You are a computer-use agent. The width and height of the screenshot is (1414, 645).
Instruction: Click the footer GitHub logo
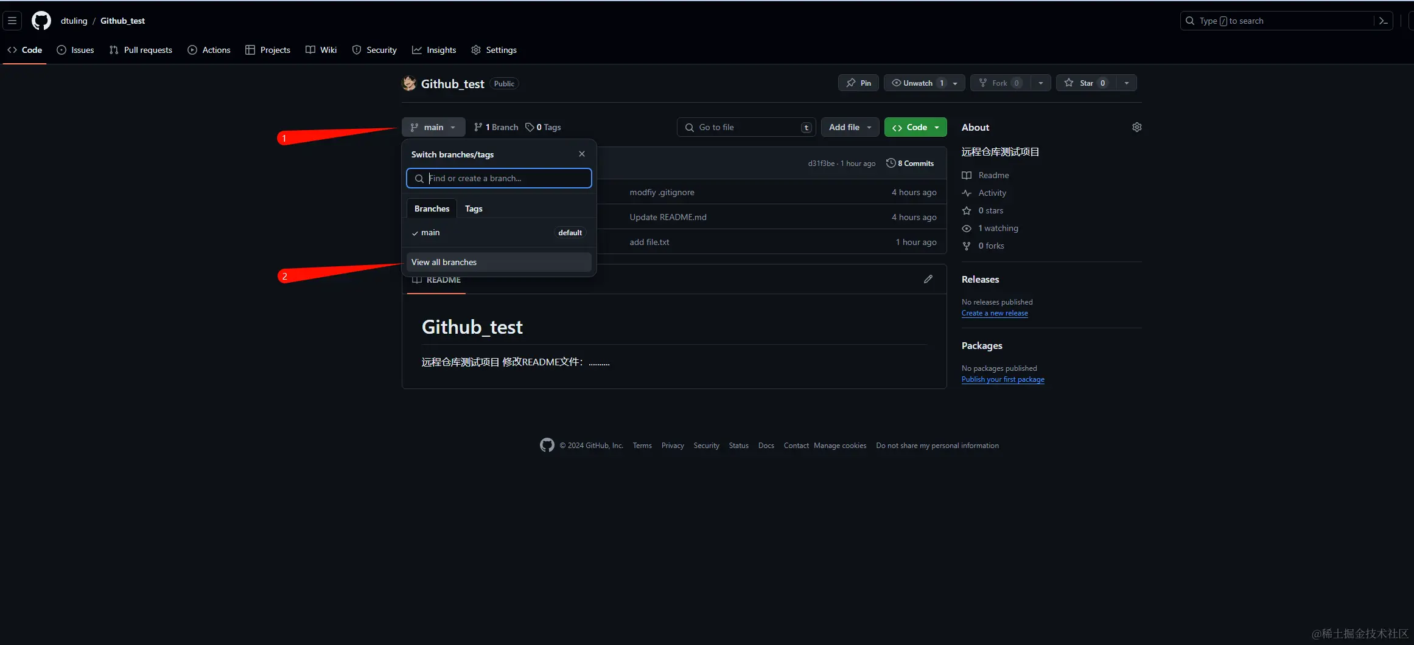click(547, 445)
